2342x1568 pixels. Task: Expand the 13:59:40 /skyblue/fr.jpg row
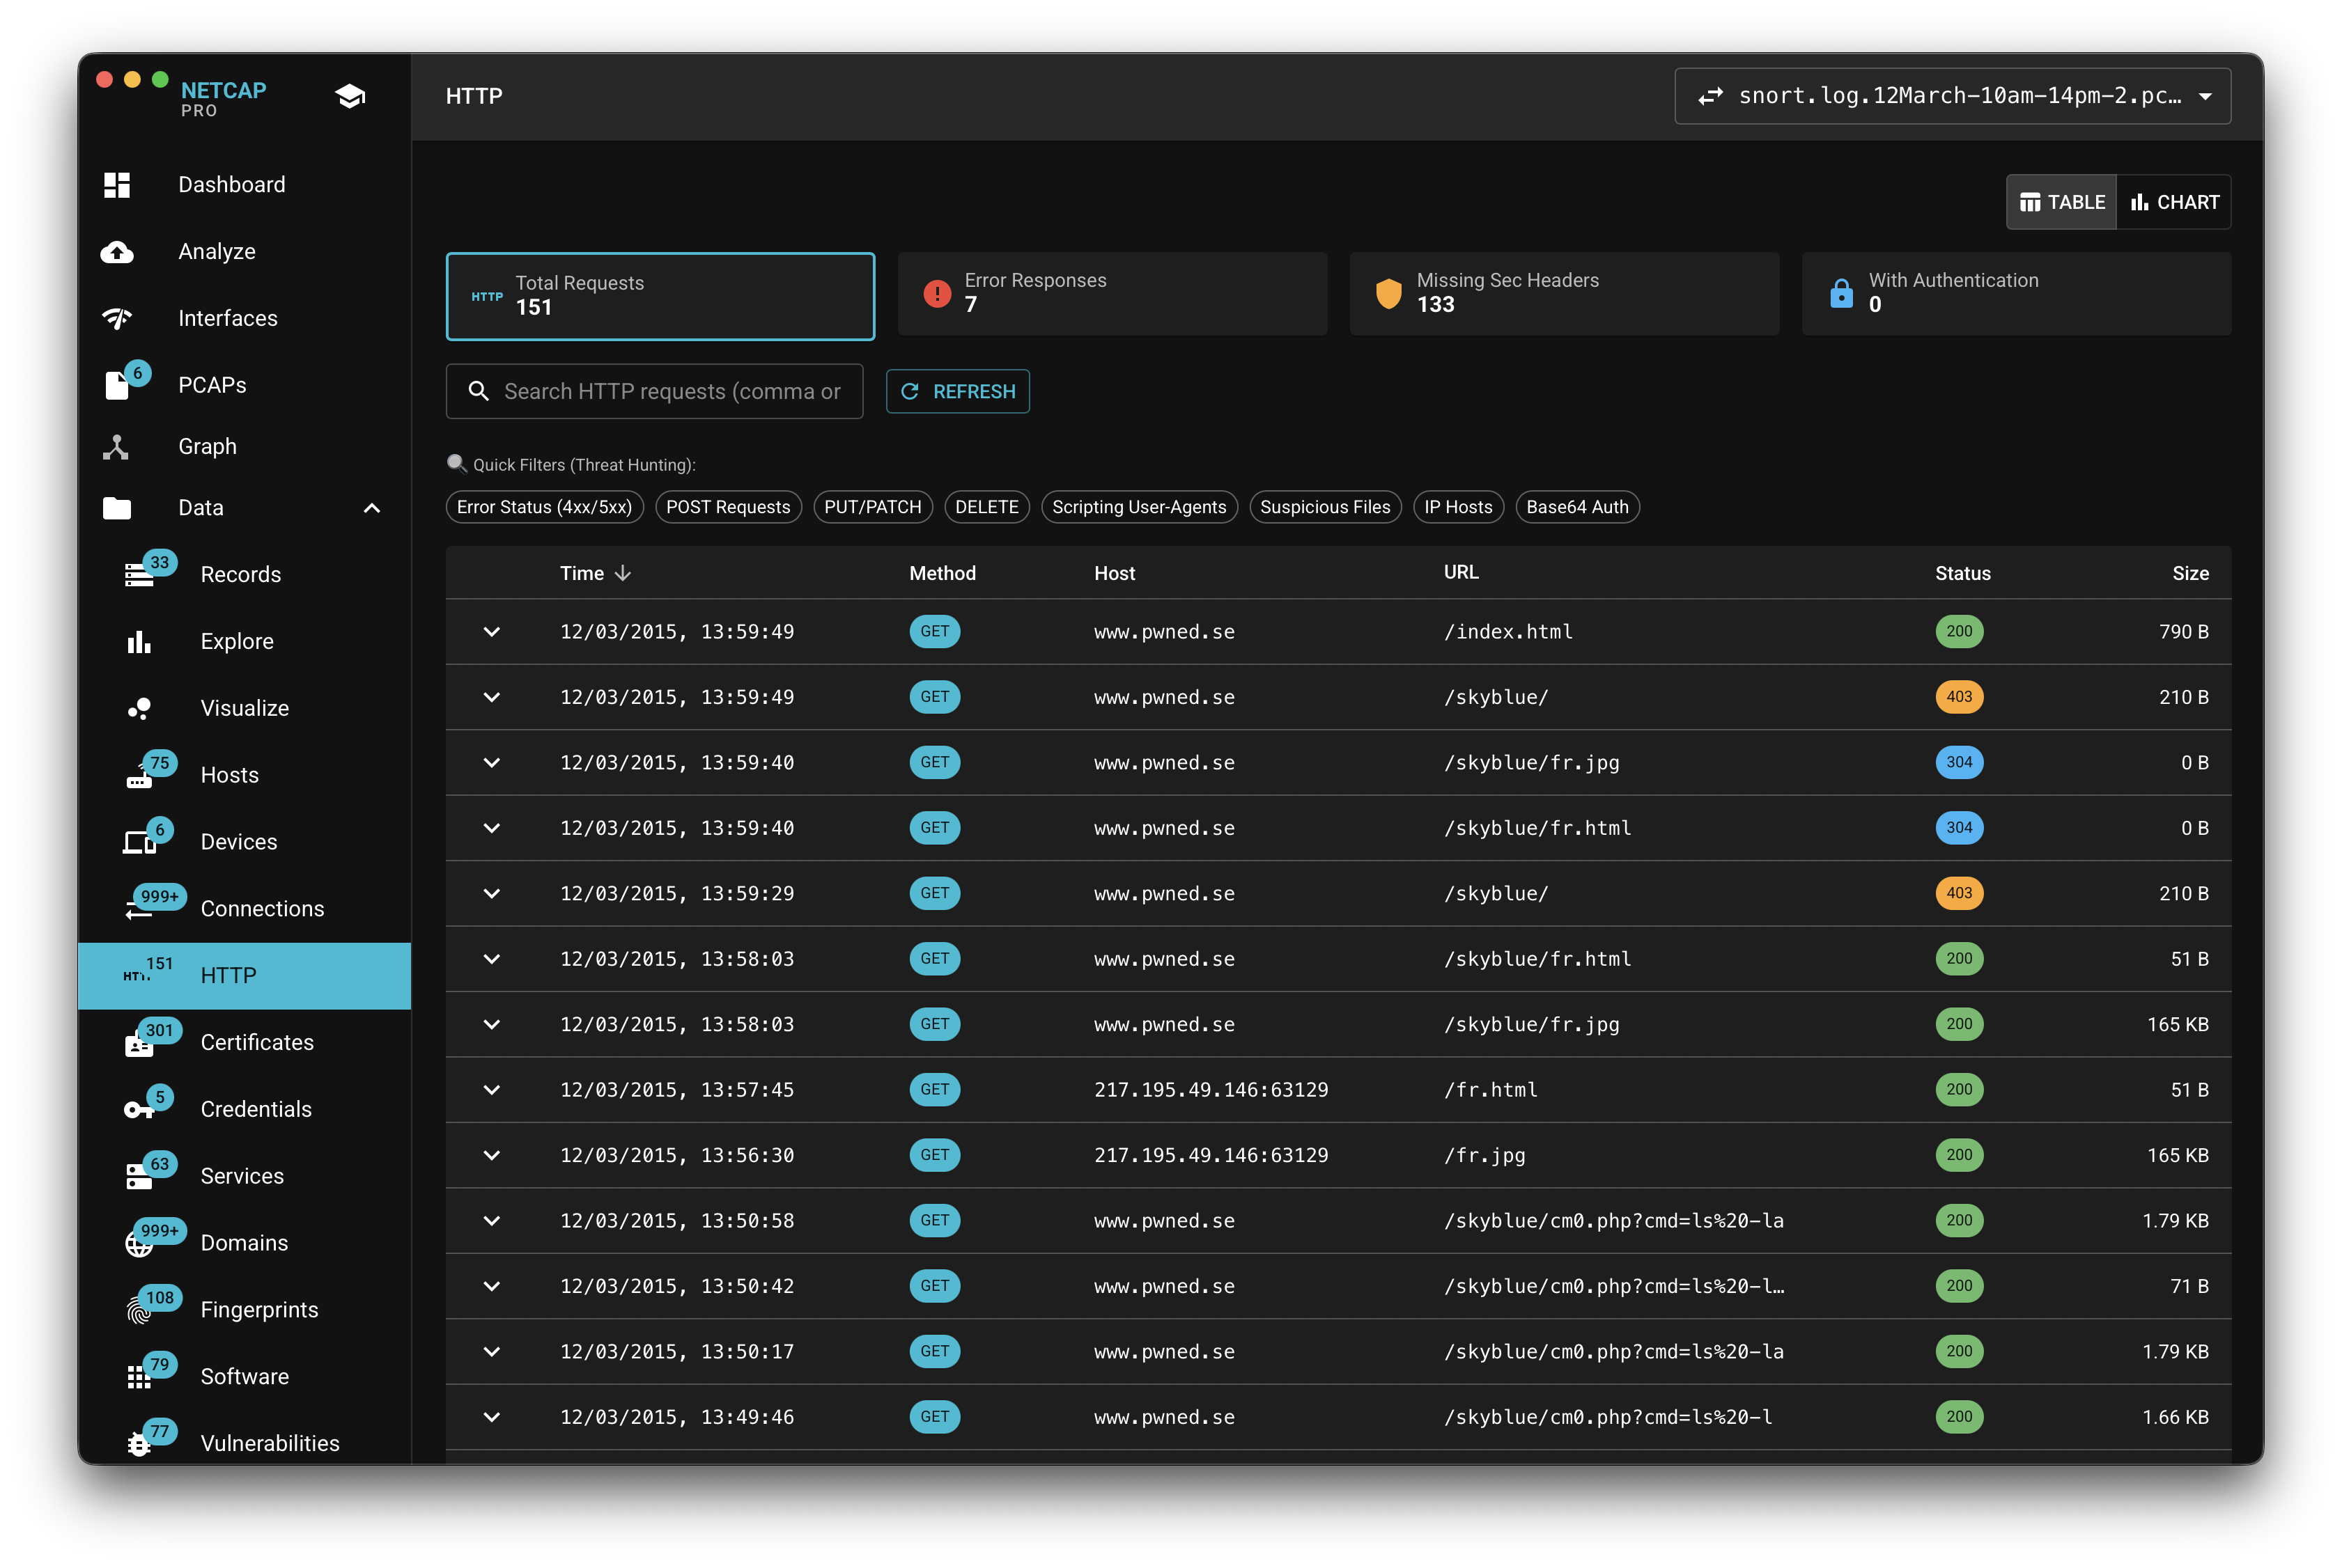pyautogui.click(x=491, y=763)
